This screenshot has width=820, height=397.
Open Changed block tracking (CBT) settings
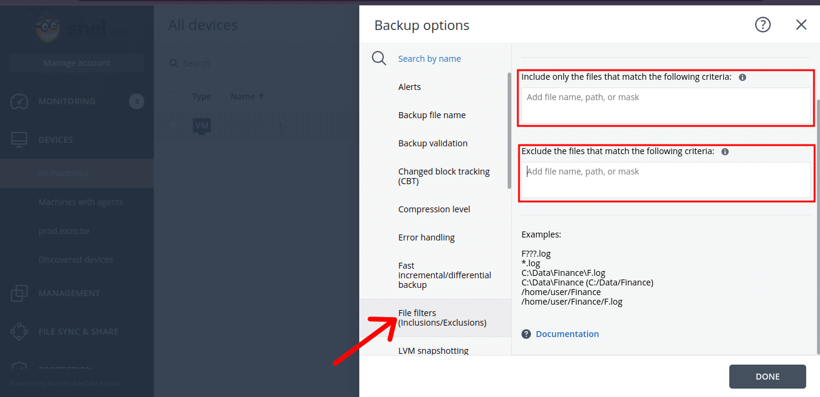coord(444,176)
